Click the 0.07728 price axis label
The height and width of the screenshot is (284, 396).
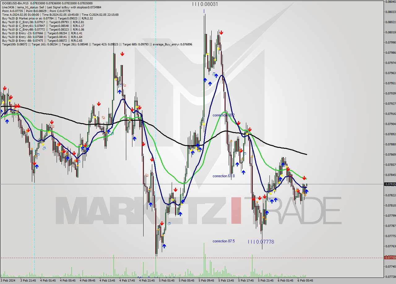click(390, 277)
